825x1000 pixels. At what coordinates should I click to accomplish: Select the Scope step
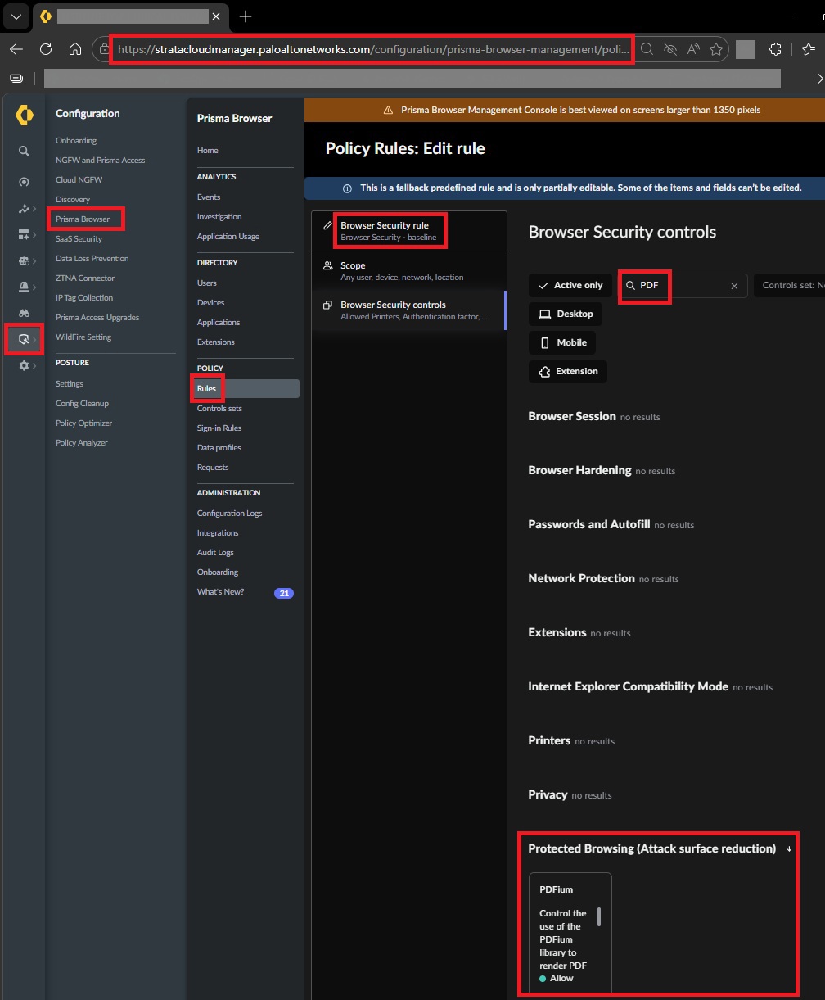click(409, 270)
